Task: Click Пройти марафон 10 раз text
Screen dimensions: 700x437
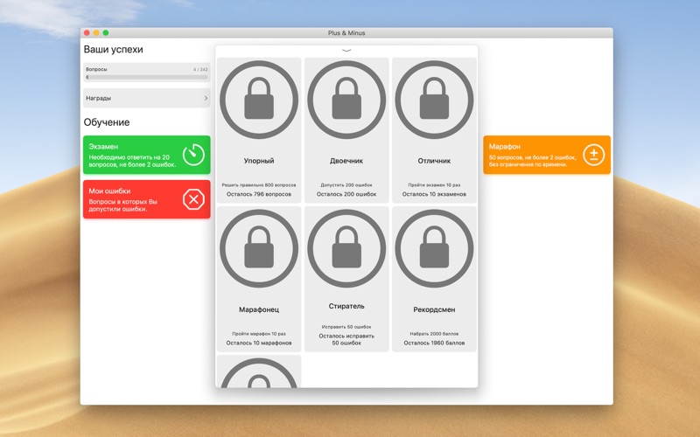Action: pos(259,334)
